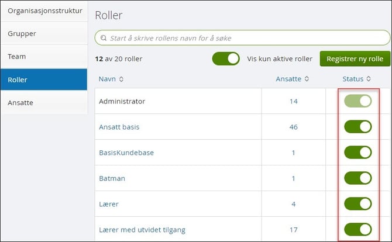Disable the Ansatt basis role
392x242 pixels.
[358, 127]
